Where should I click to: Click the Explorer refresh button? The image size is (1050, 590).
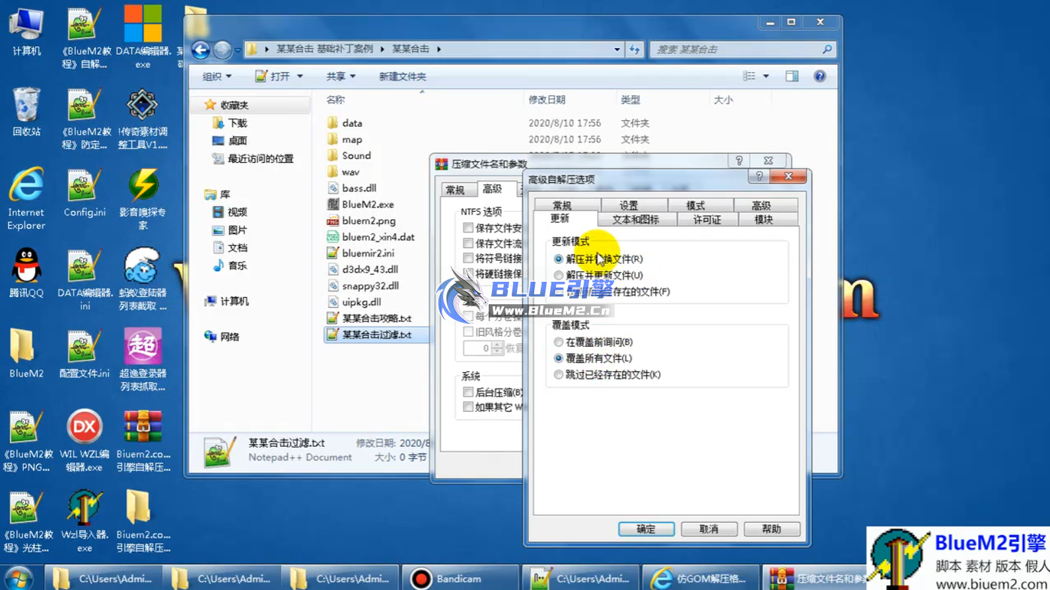(635, 49)
